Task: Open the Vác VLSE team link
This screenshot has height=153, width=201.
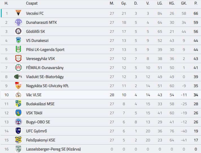Action: [x=34, y=95]
